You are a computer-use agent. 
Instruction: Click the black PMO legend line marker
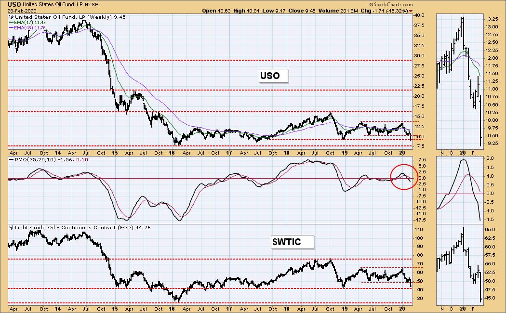click(x=12, y=159)
